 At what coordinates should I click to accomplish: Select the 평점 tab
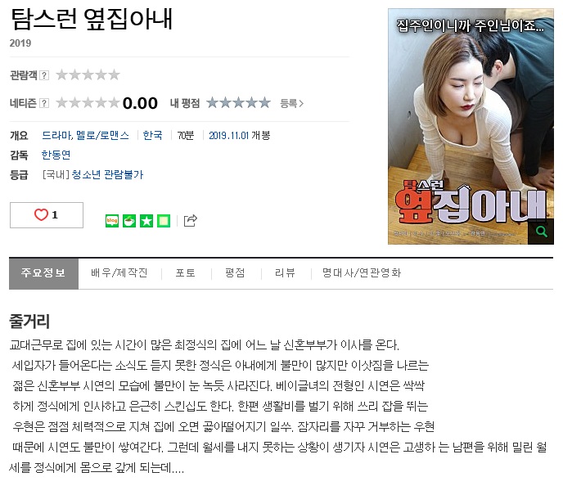235,273
